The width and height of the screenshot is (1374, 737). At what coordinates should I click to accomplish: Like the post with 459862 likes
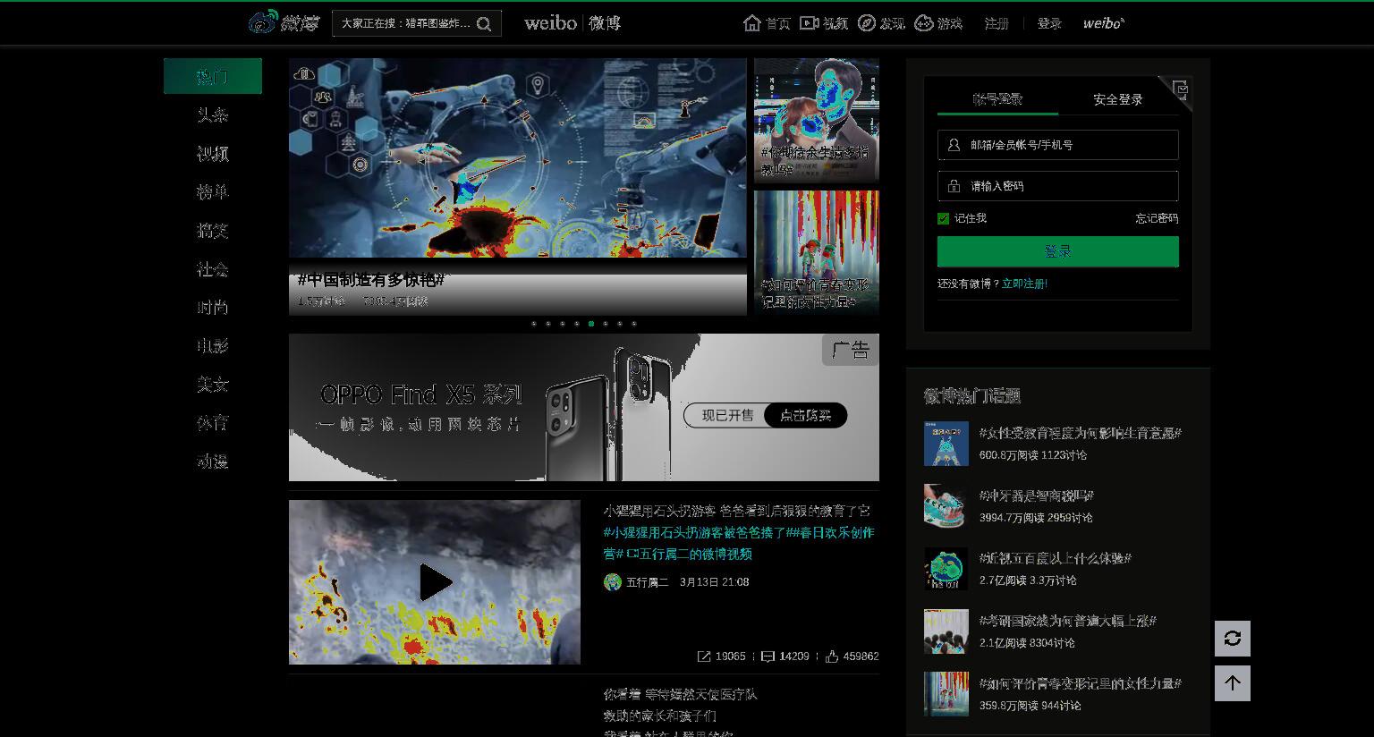832,657
